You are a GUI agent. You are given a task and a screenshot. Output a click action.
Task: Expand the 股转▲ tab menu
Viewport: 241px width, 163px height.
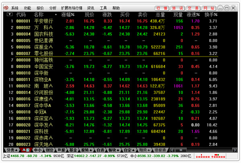click(87, 150)
